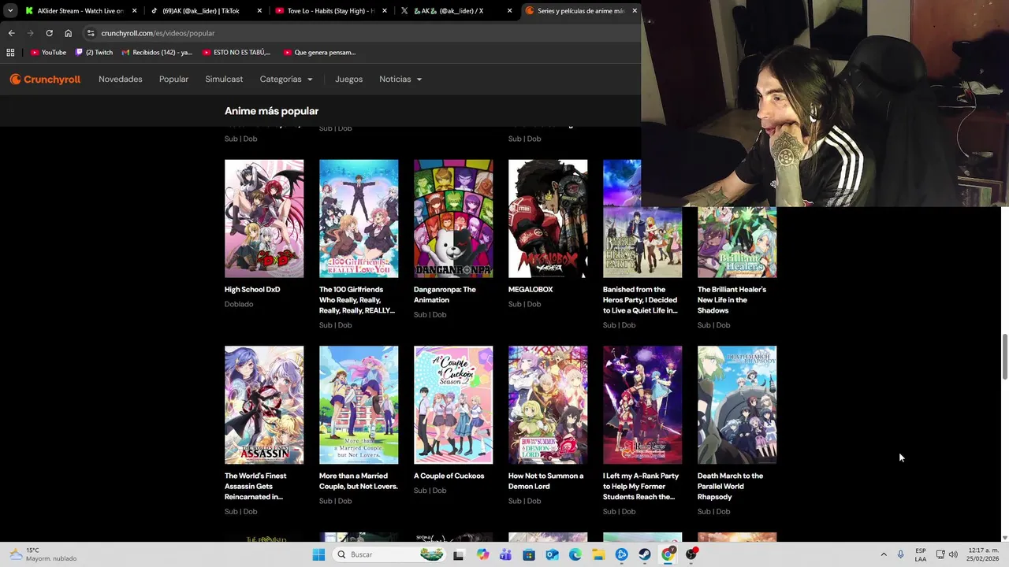The image size is (1009, 567).
Task: Click the High School DxD title
Action: tap(252, 290)
